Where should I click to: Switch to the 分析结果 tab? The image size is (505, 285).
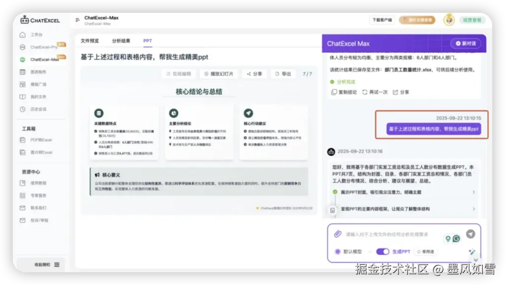[x=121, y=41]
